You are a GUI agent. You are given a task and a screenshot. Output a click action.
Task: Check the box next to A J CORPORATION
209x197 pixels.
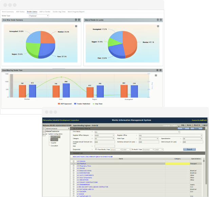click(74, 173)
